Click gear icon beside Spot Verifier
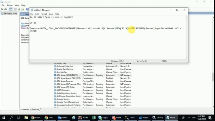Screen dimensions: 215x121 point(55,72)
